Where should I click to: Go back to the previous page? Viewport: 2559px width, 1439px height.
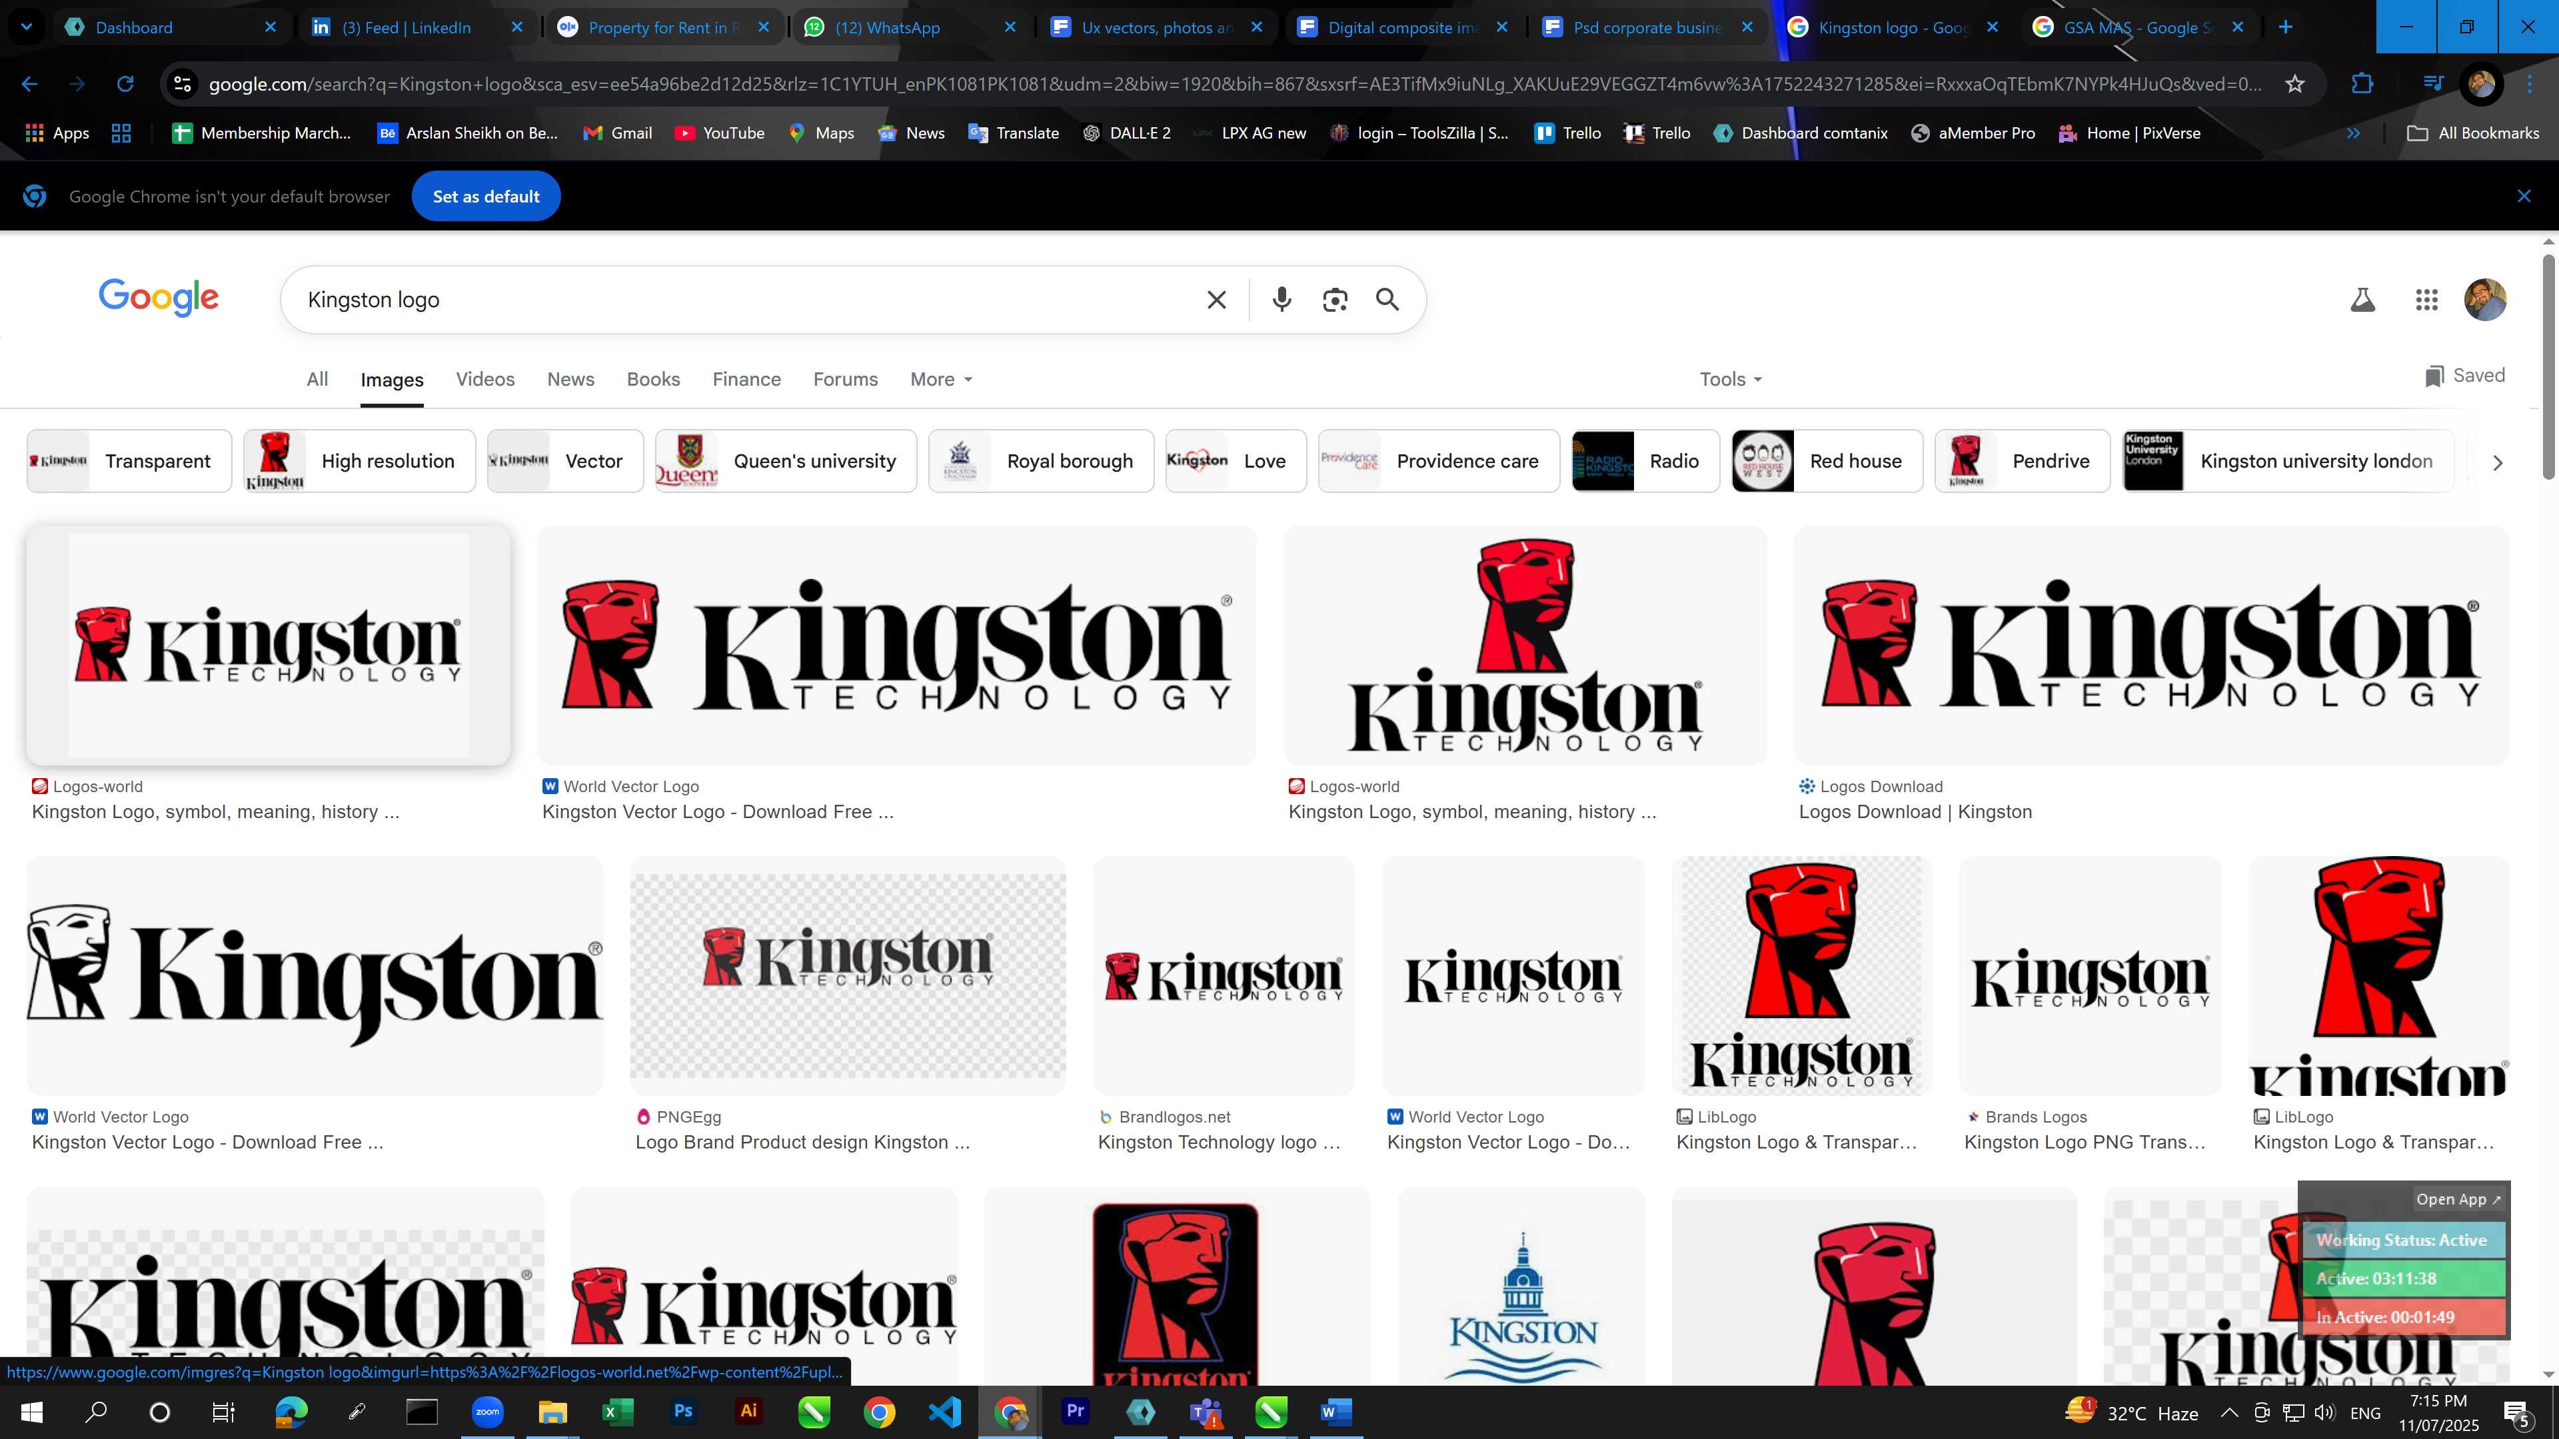30,83
